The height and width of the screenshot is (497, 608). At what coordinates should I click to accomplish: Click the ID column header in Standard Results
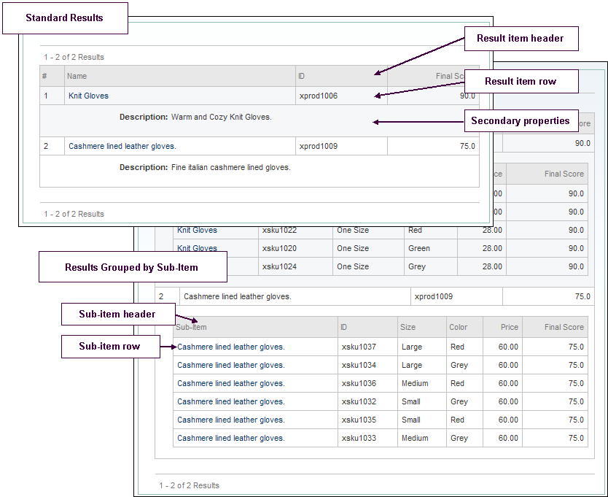tap(341, 76)
